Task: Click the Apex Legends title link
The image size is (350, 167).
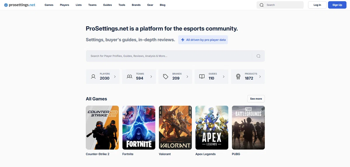Action: (x=205, y=154)
